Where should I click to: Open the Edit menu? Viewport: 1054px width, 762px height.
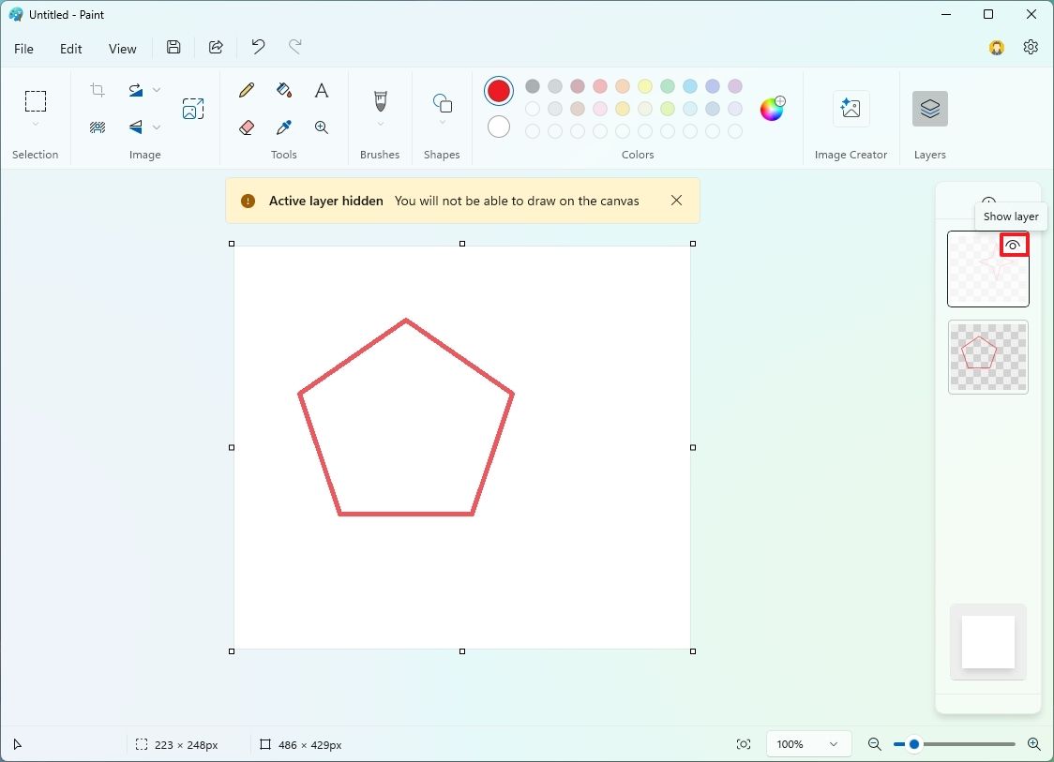[70, 48]
